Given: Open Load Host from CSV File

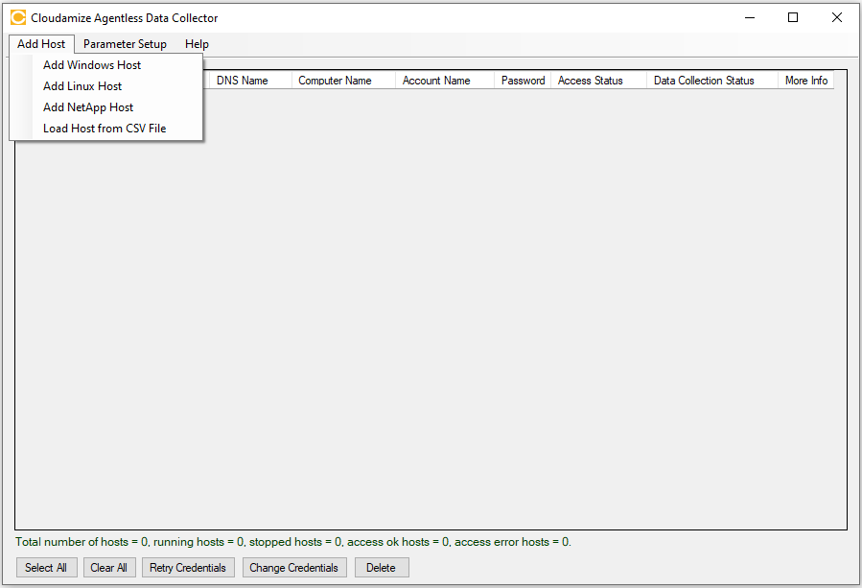Looking at the screenshot, I should click(x=105, y=129).
